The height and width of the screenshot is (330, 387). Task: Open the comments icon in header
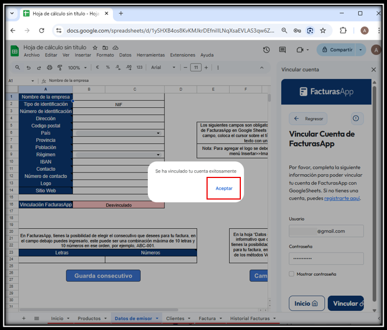282,50
